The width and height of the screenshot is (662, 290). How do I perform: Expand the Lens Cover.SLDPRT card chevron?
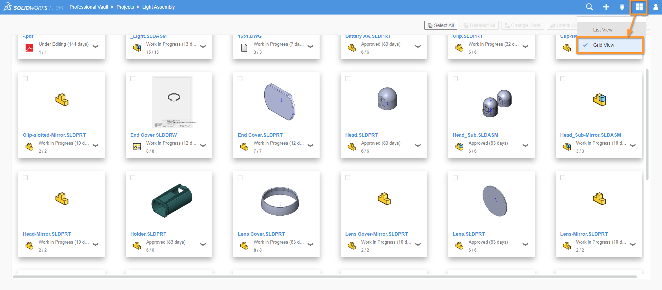tap(310, 245)
